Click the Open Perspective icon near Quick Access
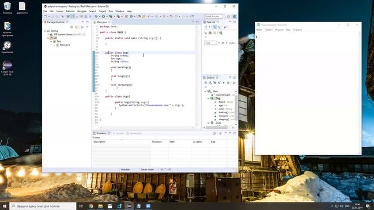Viewport: 374px width, 210px height. [x=228, y=16]
